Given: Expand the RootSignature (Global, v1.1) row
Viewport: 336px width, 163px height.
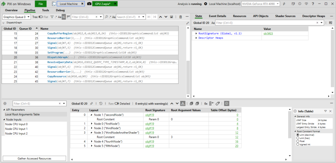Looking at the screenshot, I should click(x=196, y=34).
